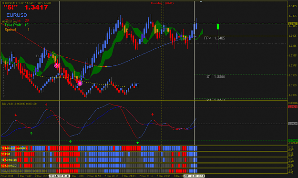The height and width of the screenshot is (178, 298).
Task: Click the 0.0000 level tag on Tri axis
Action: [x=293, y=124]
